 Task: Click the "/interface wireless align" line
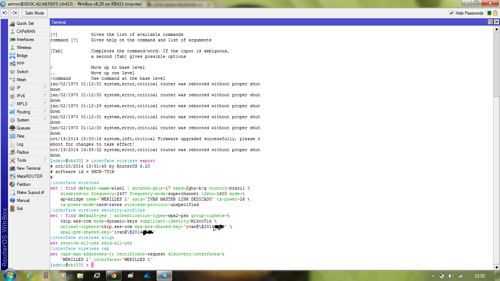(x=82, y=237)
